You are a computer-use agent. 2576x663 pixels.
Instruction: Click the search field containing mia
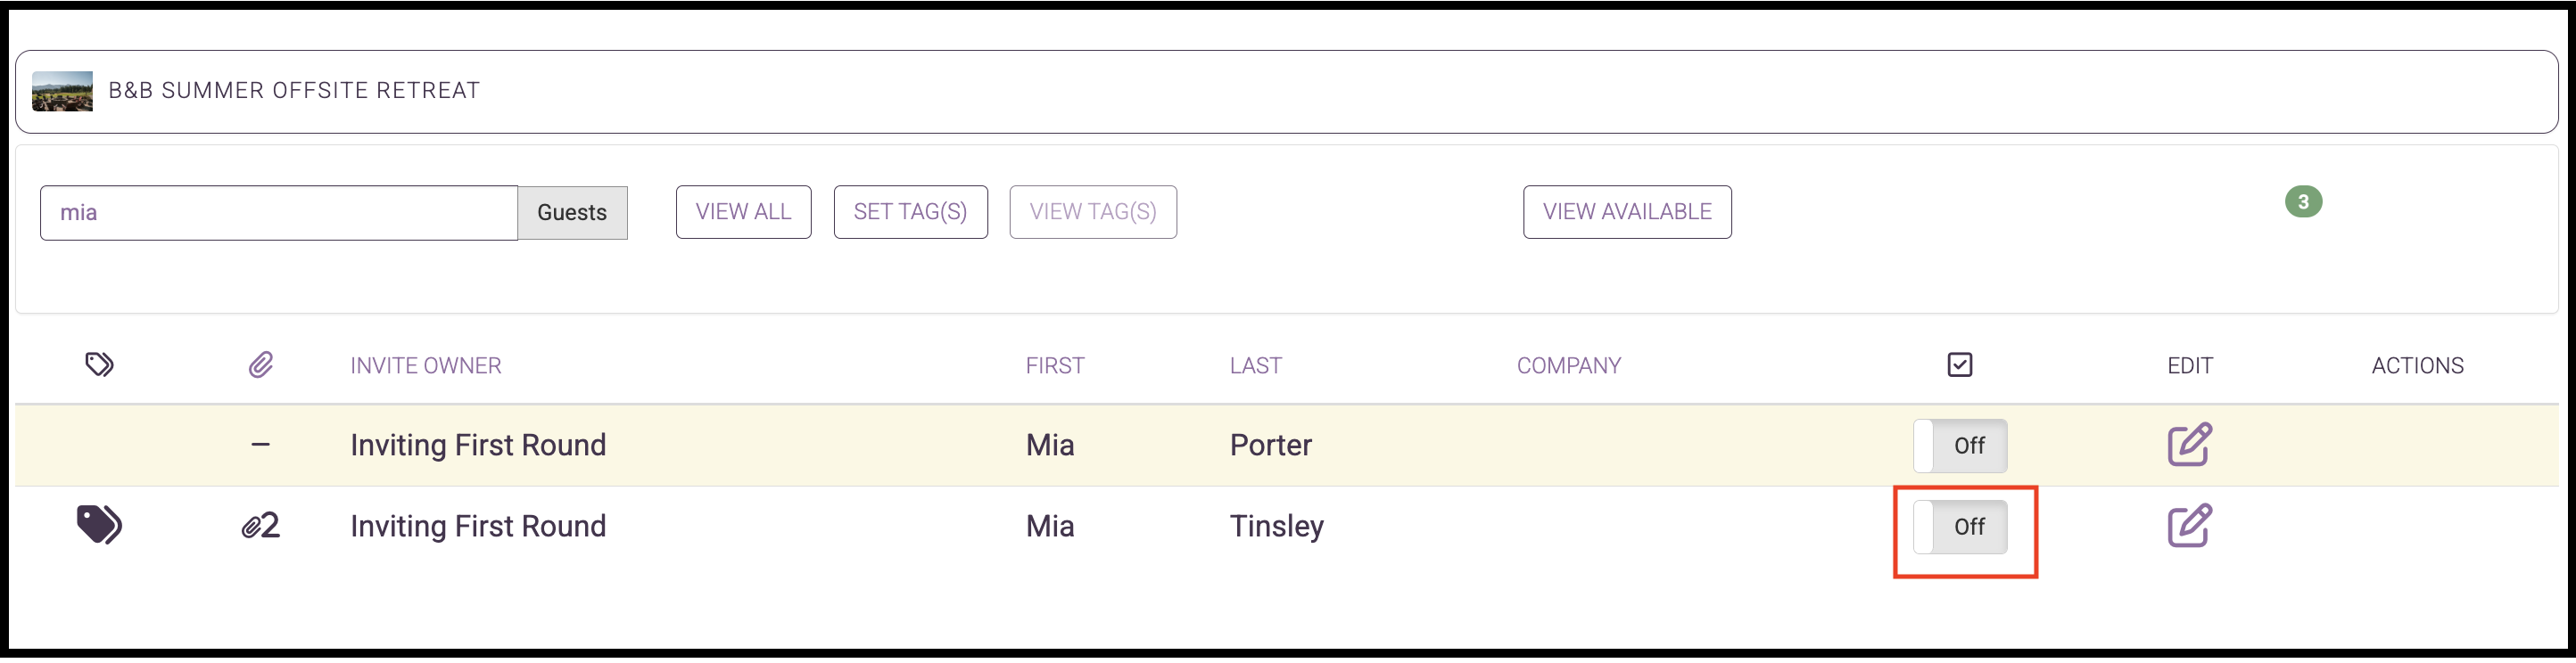pyautogui.click(x=278, y=213)
